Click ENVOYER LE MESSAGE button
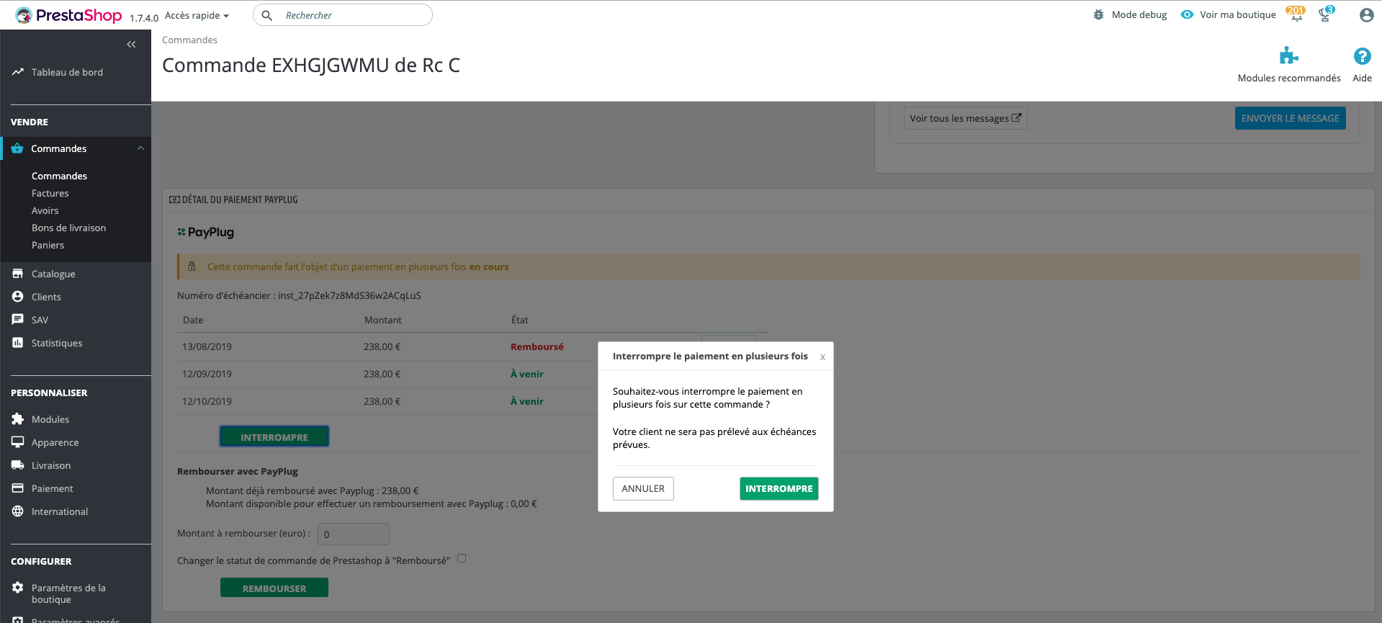 click(x=1290, y=118)
